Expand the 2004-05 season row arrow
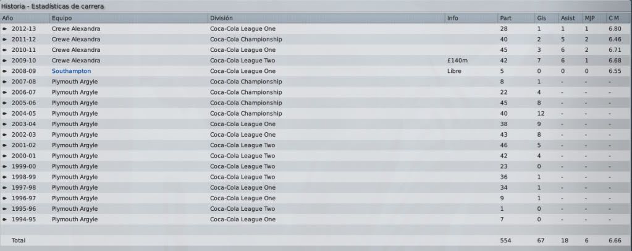632x251 pixels. (x=5, y=113)
